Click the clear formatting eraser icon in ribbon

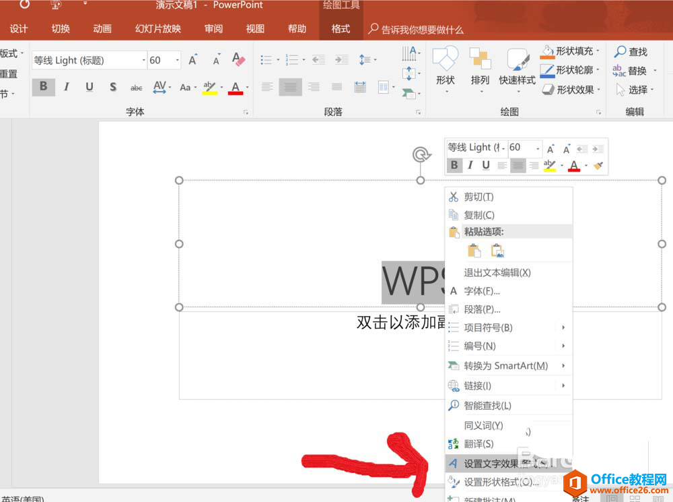[x=238, y=60]
